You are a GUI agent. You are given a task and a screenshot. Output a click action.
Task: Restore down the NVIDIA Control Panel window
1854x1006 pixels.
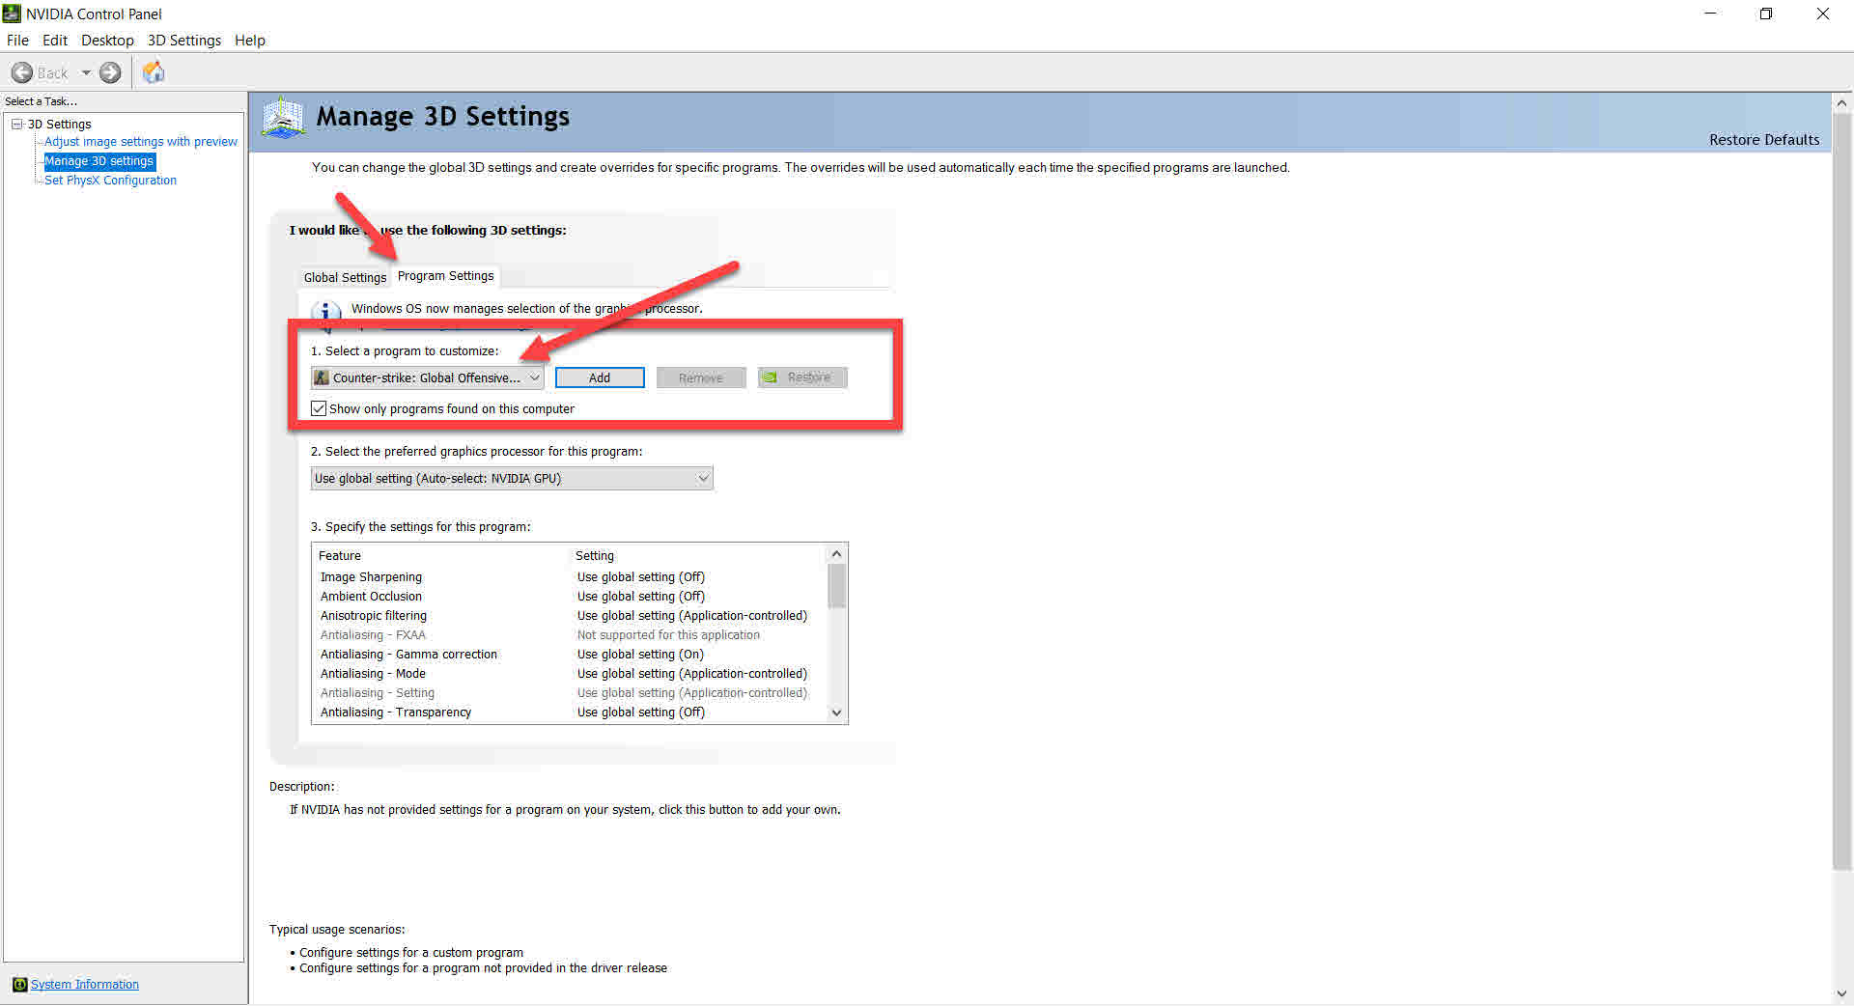(1766, 14)
